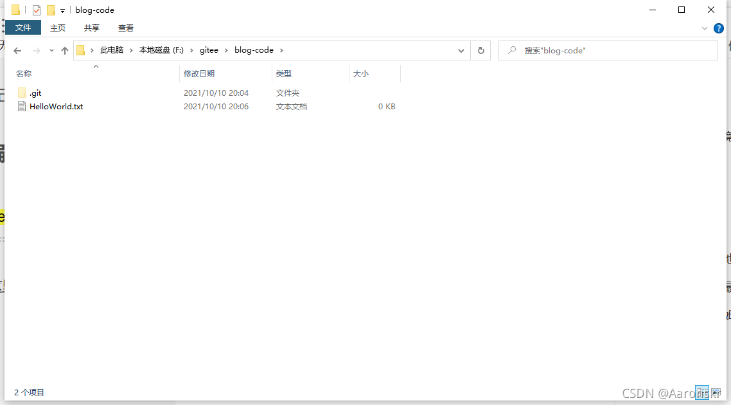This screenshot has width=731, height=405.
Task: Expand the chevron after 本地磁盘 (F:)
Action: point(191,50)
